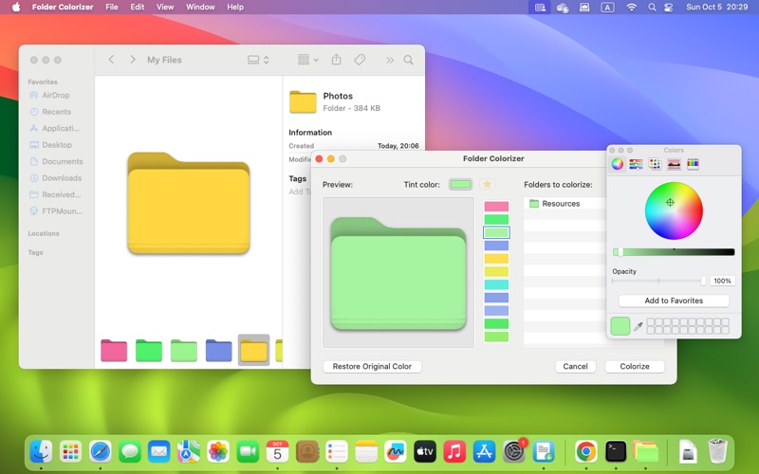Choose the pink swatch in the tint list
Screen dimensions: 759x474
[496, 207]
